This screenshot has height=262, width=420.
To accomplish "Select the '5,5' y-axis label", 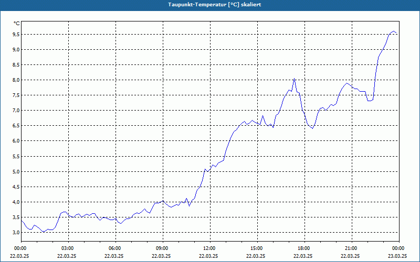I will click(16, 156).
